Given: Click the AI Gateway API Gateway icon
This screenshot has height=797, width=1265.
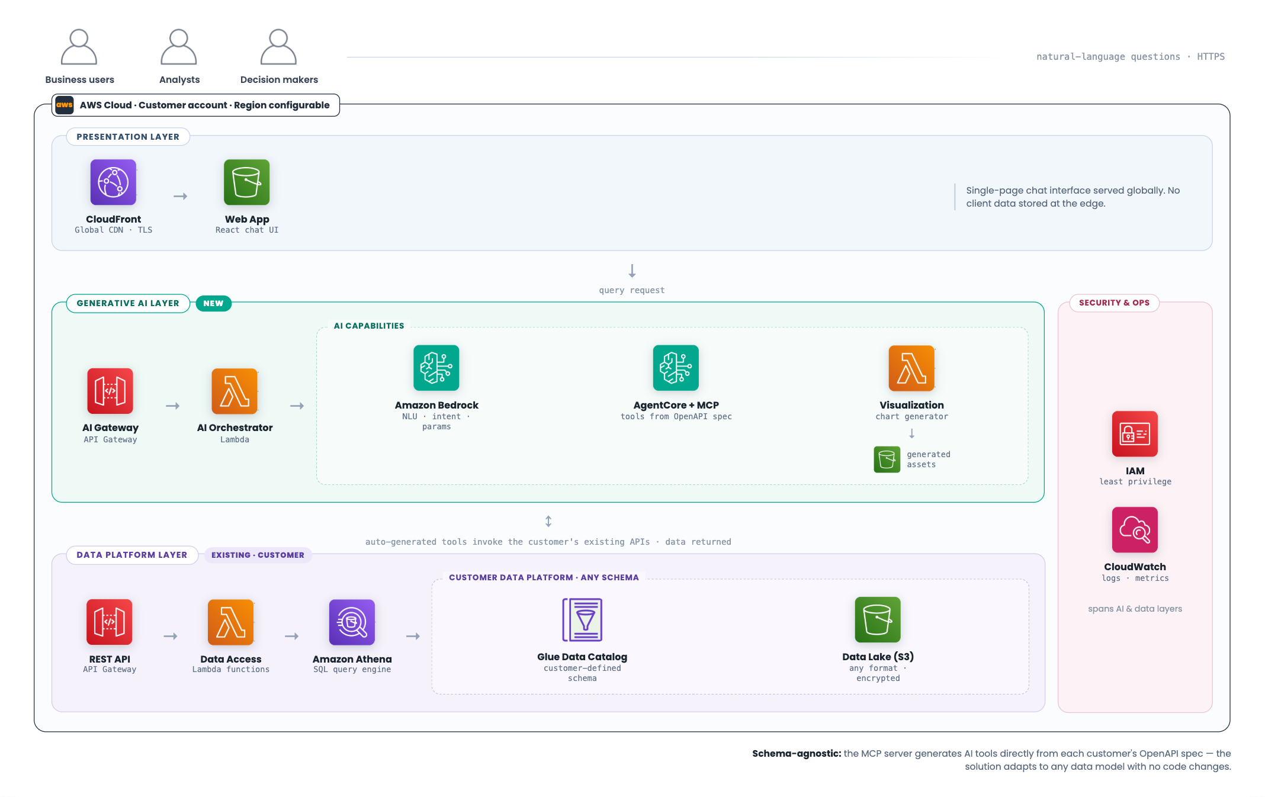Looking at the screenshot, I should (x=110, y=391).
